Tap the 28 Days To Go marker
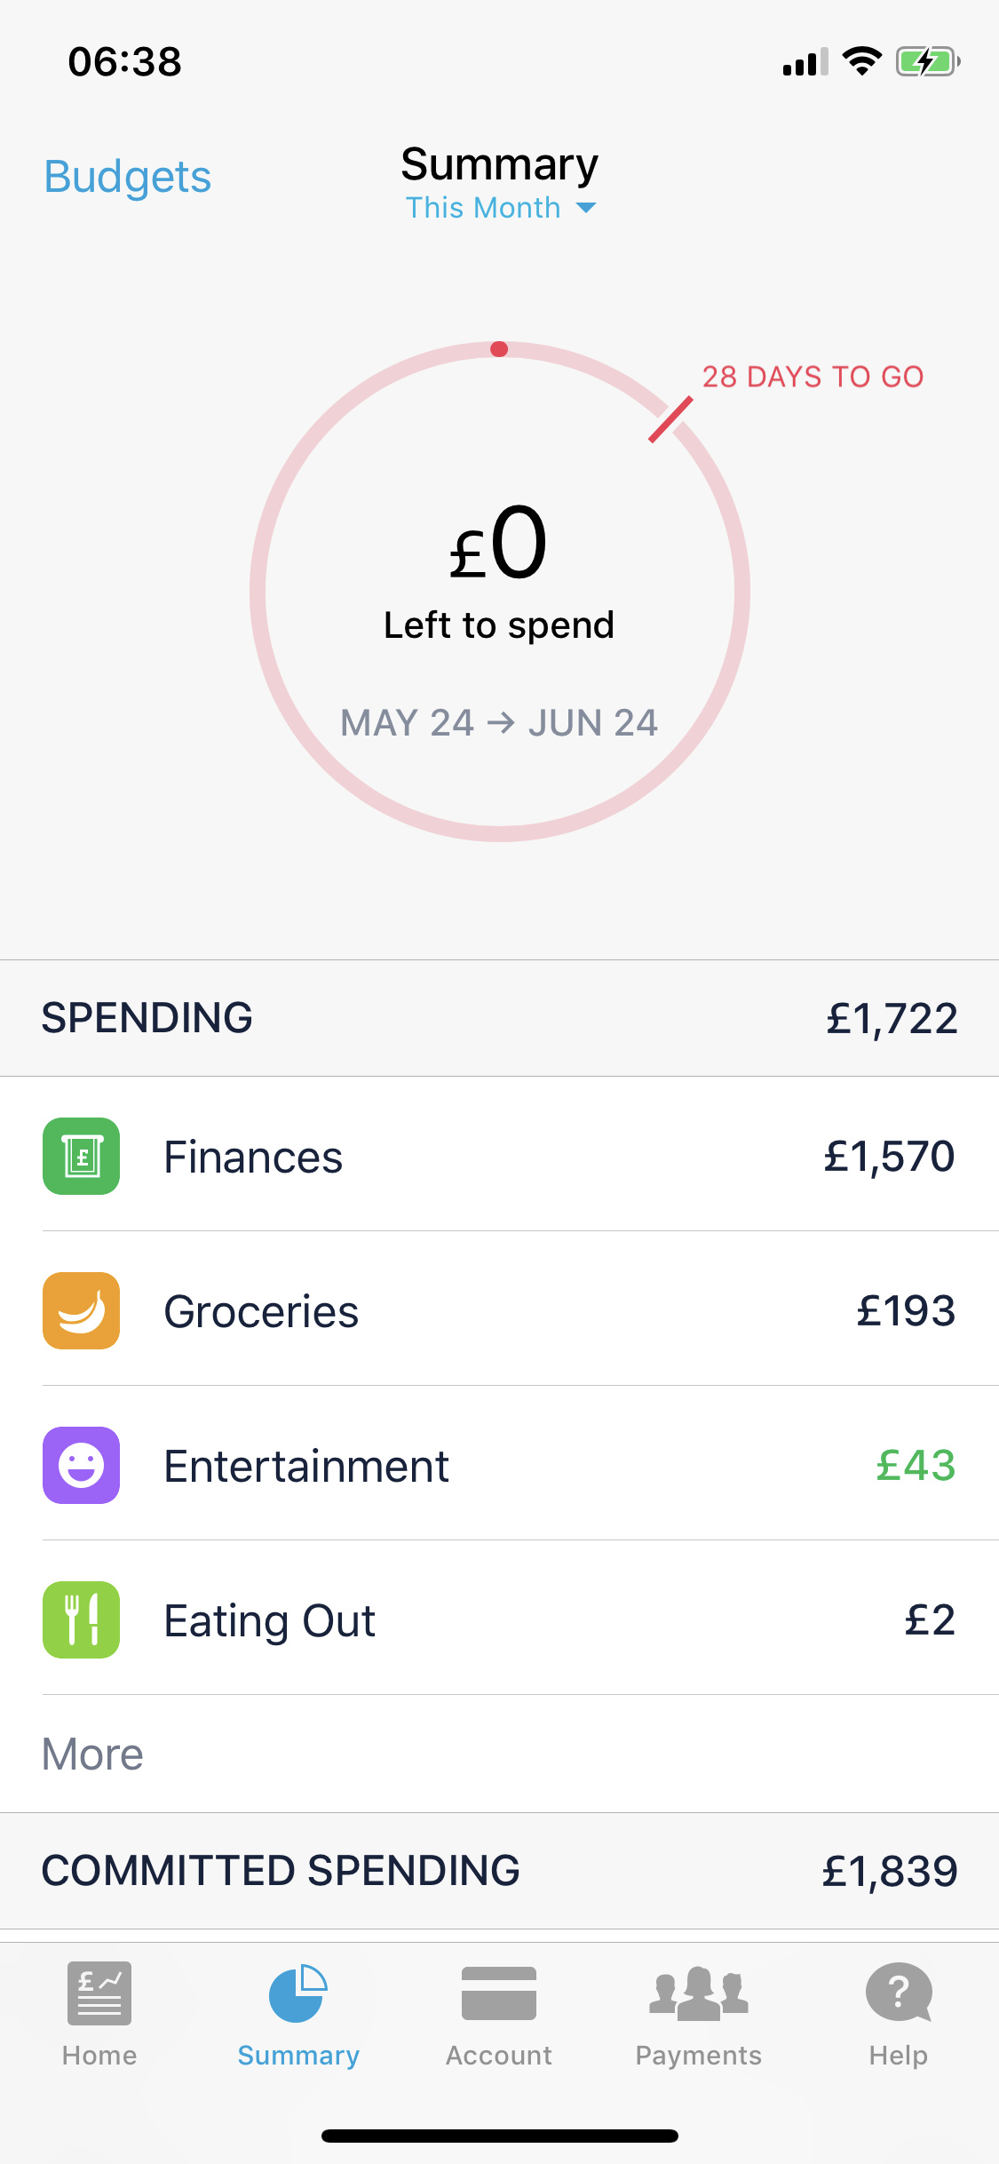This screenshot has width=999, height=2164. point(813,377)
